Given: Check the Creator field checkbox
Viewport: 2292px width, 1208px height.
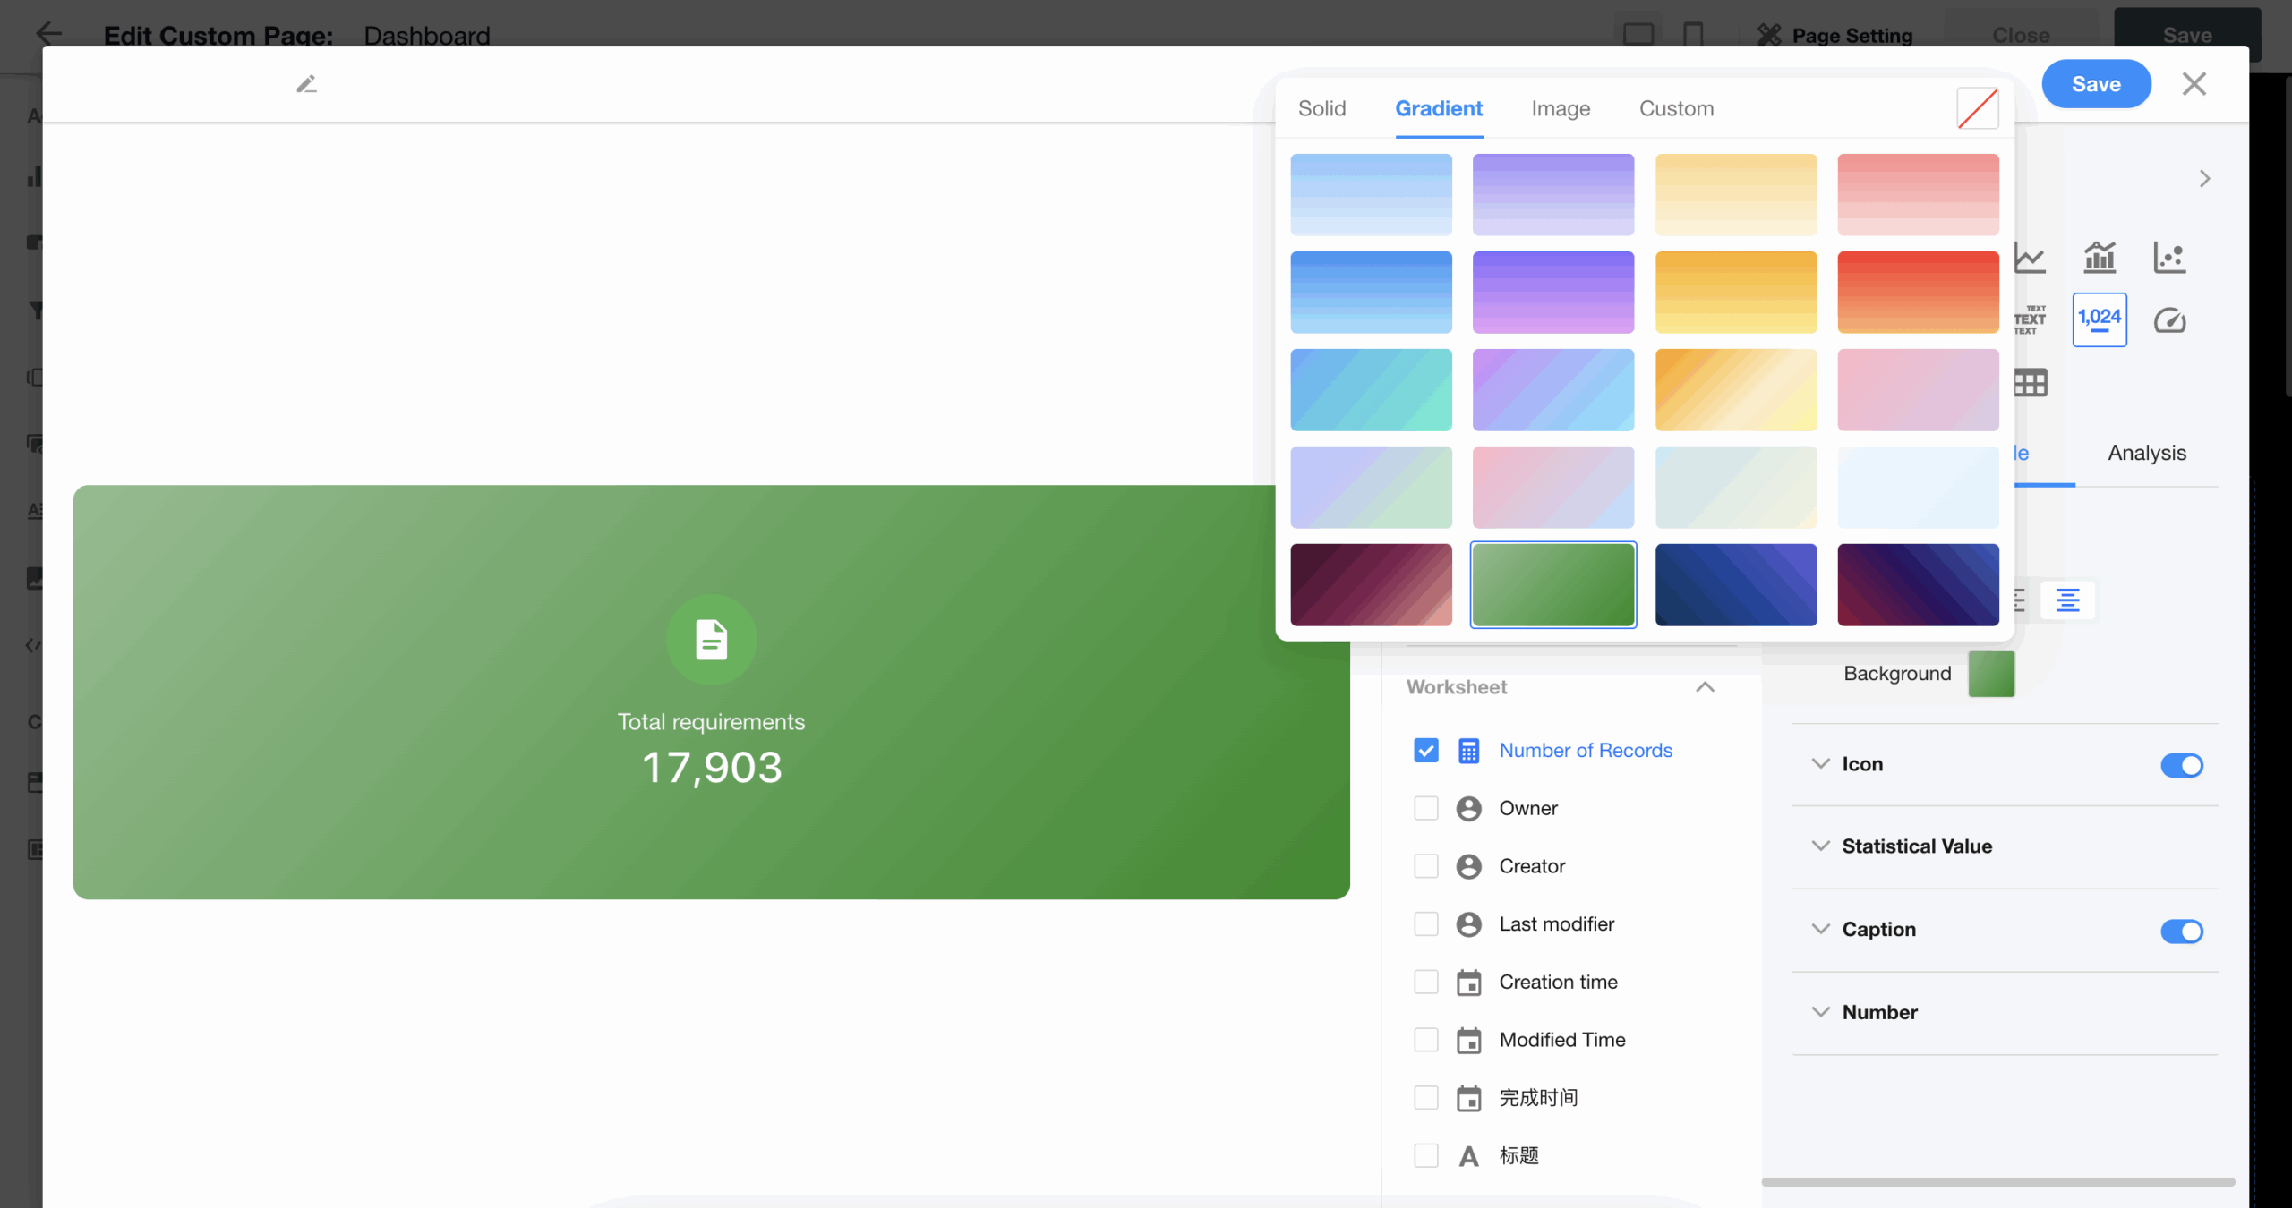Looking at the screenshot, I should click(1426, 866).
